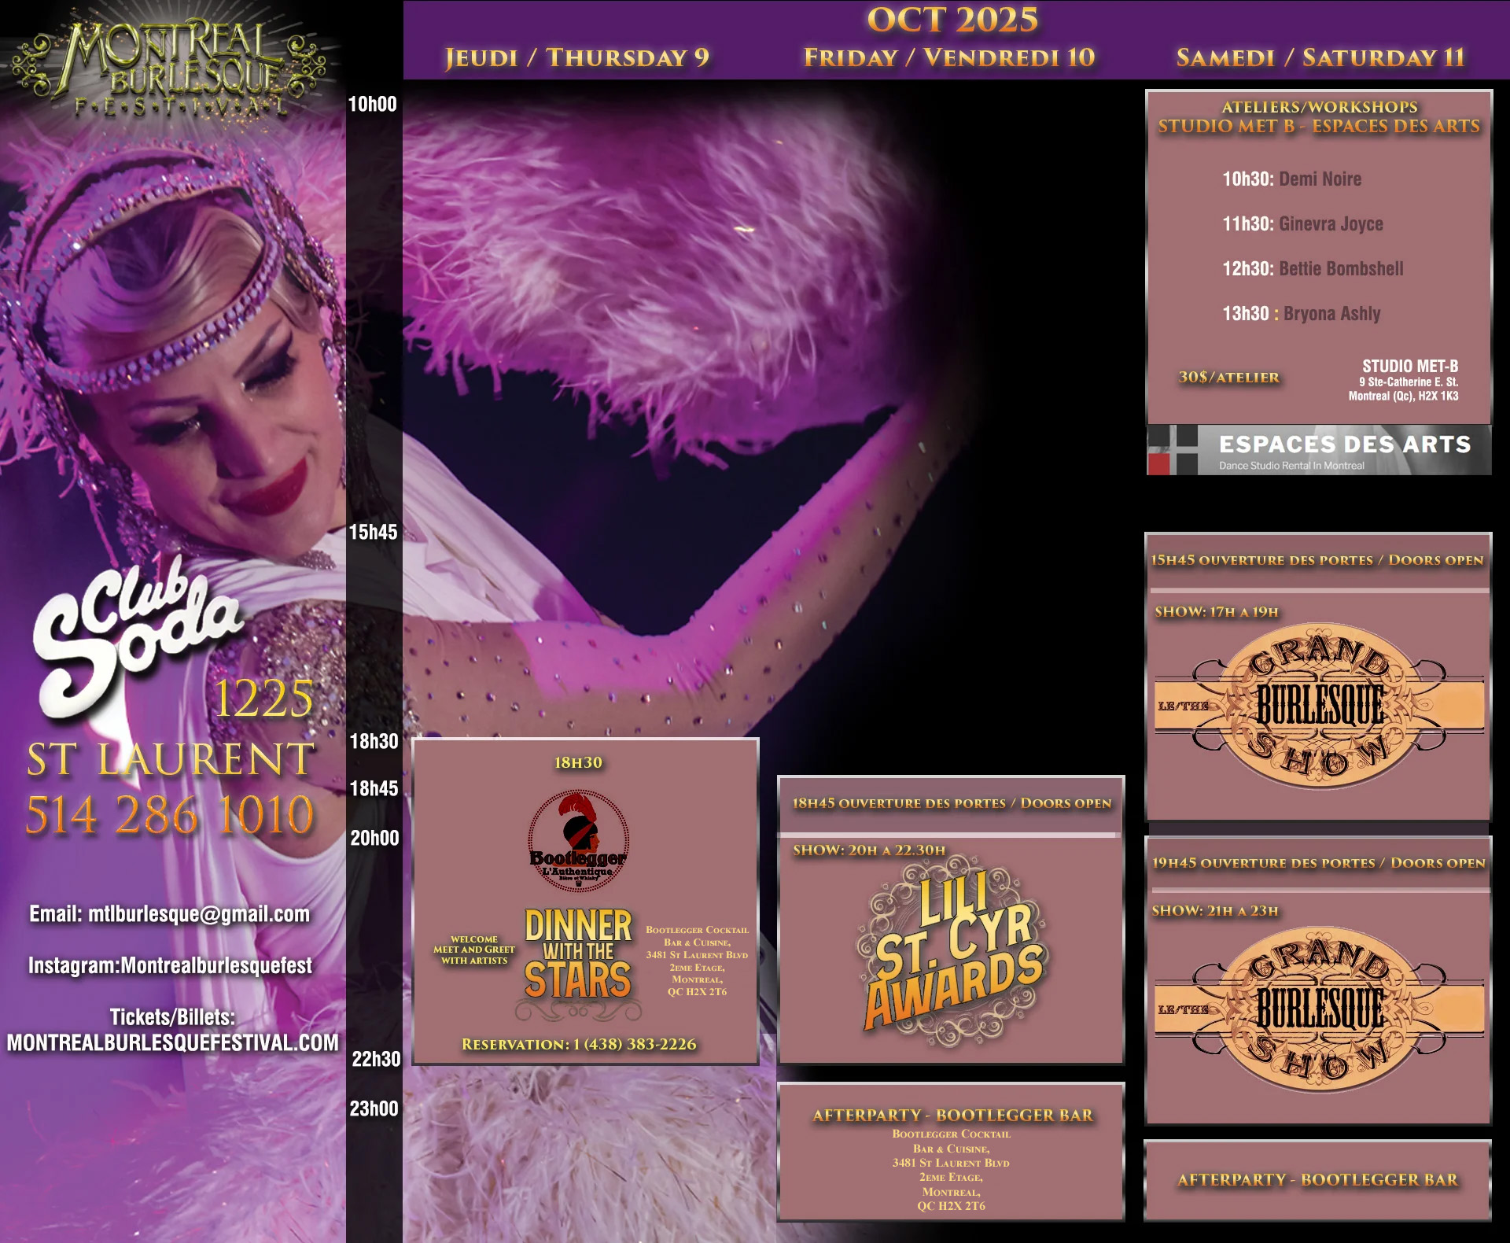Viewport: 1510px width, 1243px height.
Task: Click the 18h45 Ouverture des Portes header
Action: click(x=952, y=804)
